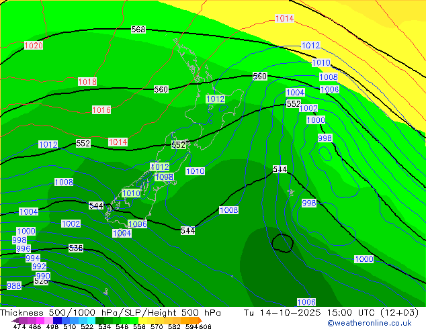The width and height of the screenshot is (426, 329).
Task: Click the legend value 510
Action: [x=69, y=326]
